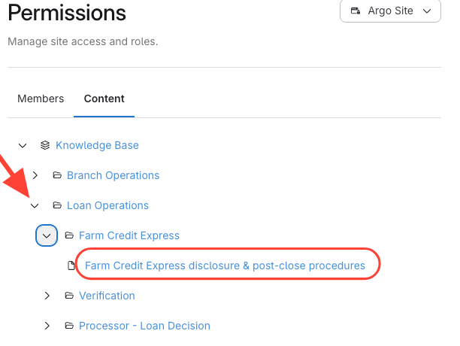Expand the Branch Operations folder

35,175
